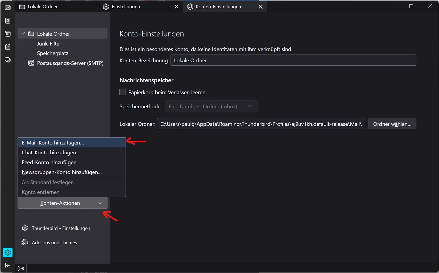The width and height of the screenshot is (439, 273).
Task: Open the Chat sidebar icon
Action: [8, 60]
